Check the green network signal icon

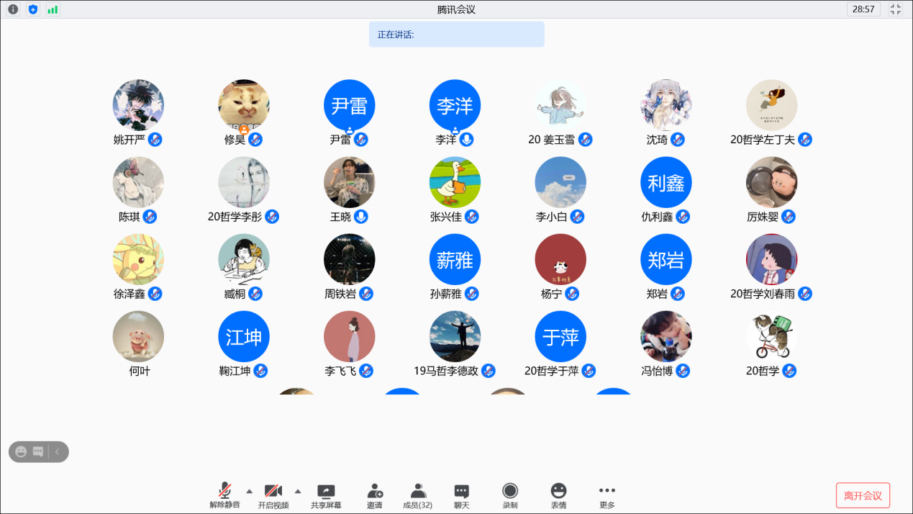click(53, 9)
